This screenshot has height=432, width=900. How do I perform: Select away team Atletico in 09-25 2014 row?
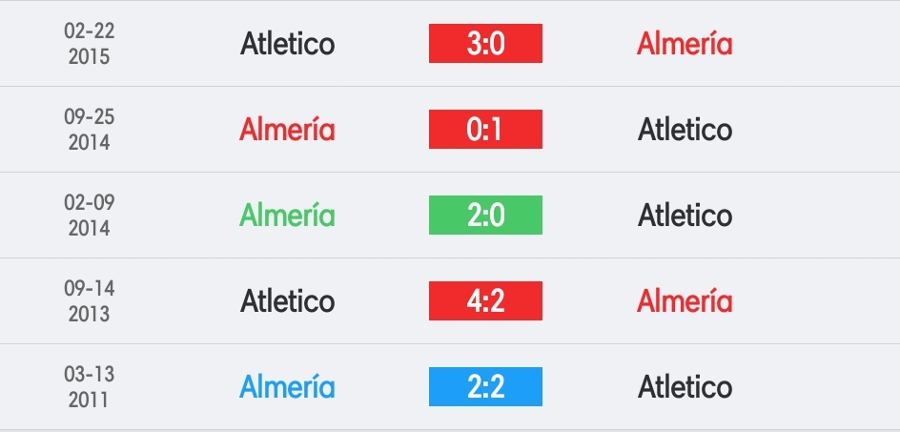pyautogui.click(x=685, y=130)
